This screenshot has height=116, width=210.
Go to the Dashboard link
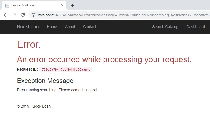(195, 27)
